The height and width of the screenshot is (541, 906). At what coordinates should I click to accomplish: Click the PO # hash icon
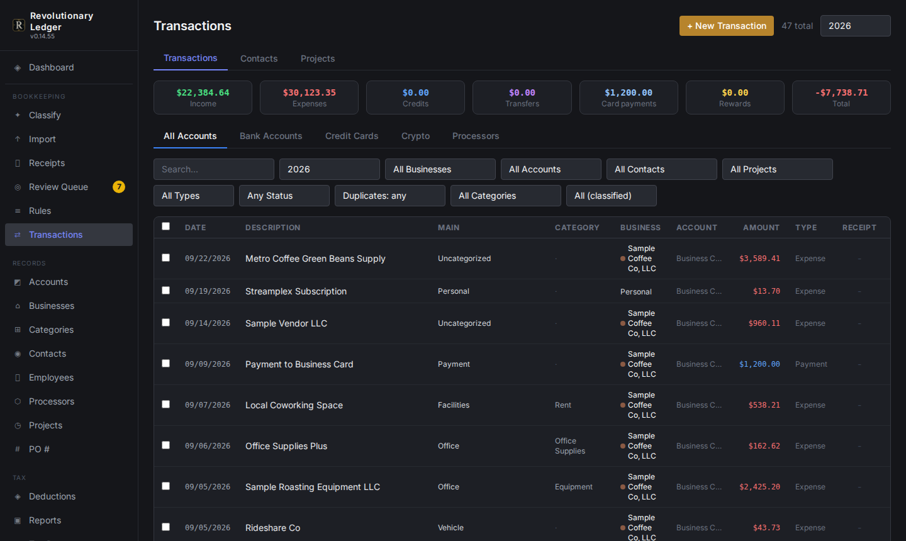[18, 450]
